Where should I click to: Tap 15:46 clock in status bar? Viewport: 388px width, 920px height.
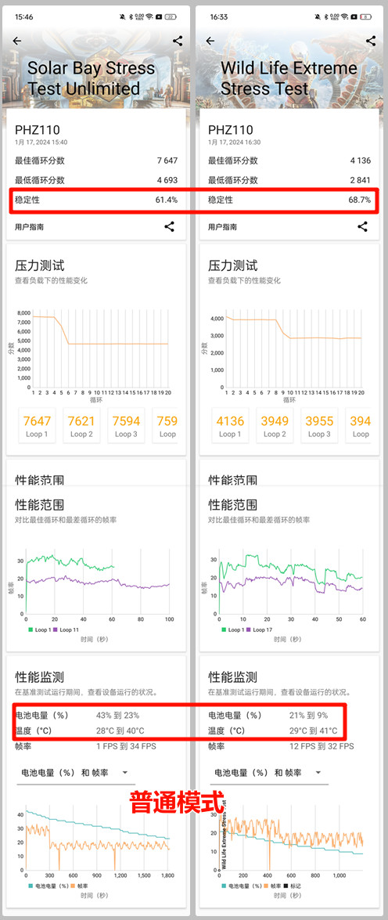24,17
